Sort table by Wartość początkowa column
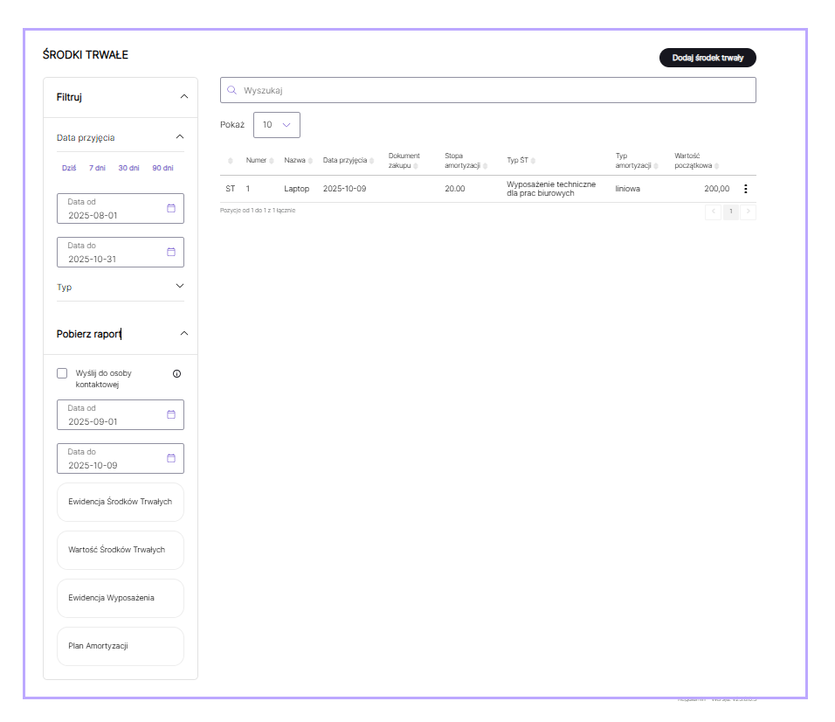This screenshot has height=722, width=835. pos(696,160)
